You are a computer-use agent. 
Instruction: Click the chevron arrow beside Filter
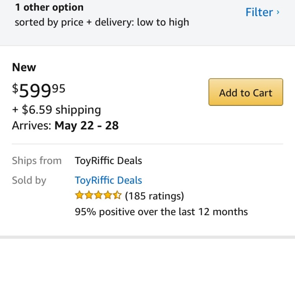click(x=278, y=12)
